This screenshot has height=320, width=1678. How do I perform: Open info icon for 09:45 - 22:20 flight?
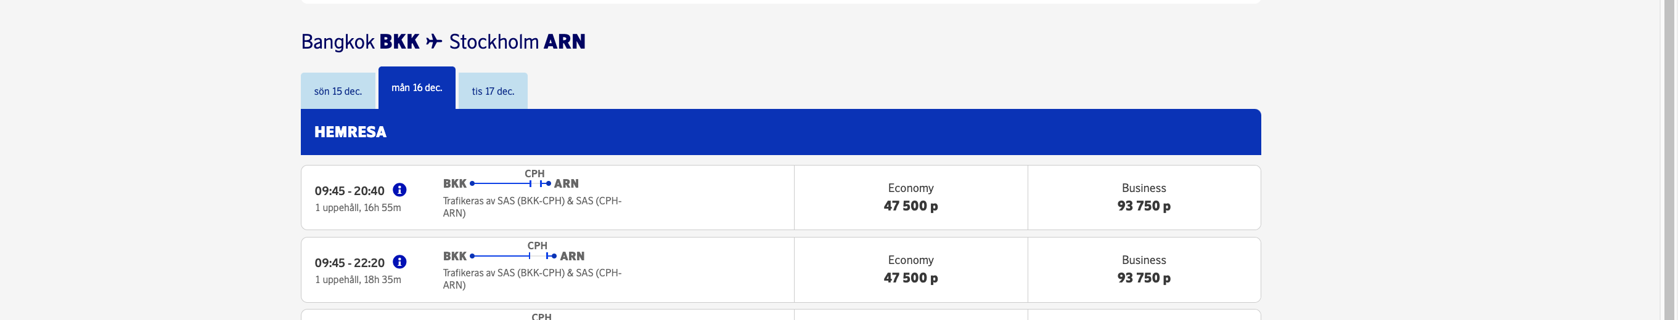click(399, 262)
